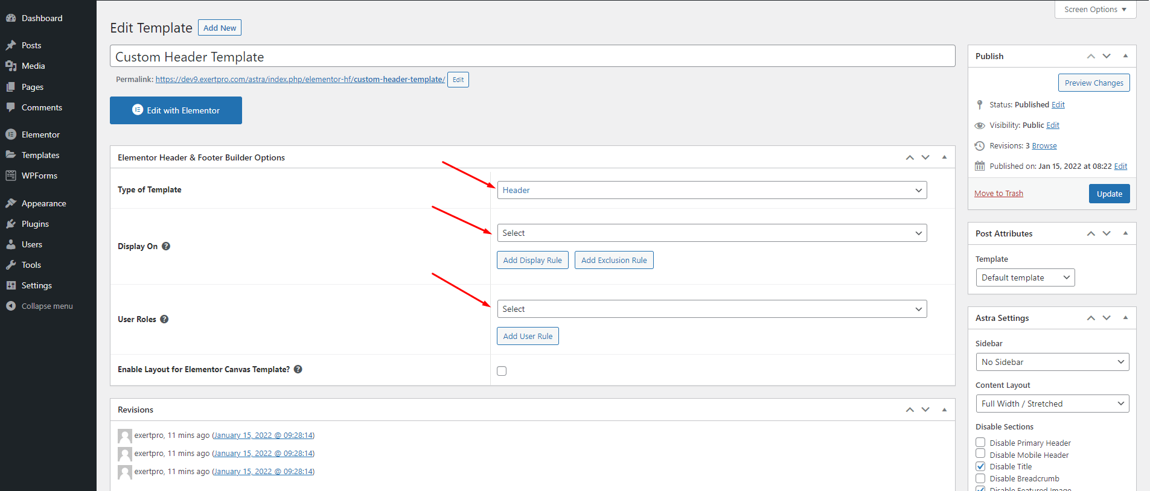The height and width of the screenshot is (491, 1150).
Task: Open Type of Template dropdown showing Header
Action: coord(712,190)
